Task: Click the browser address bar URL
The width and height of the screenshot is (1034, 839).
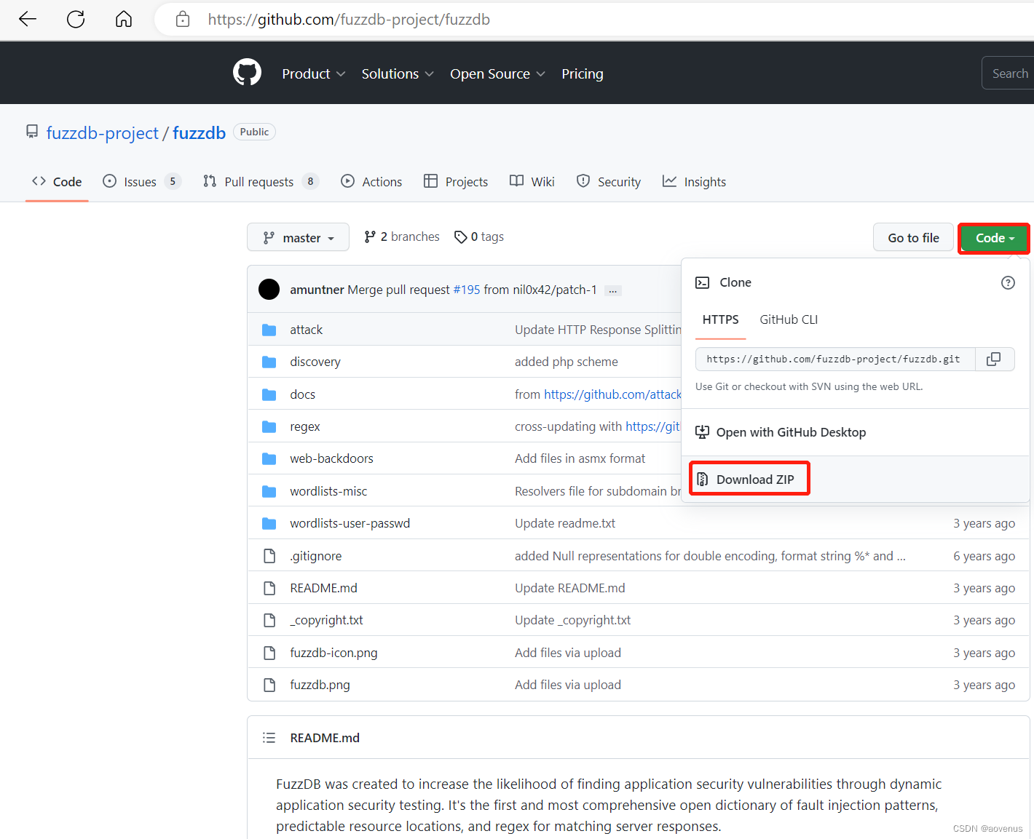Action: click(348, 20)
